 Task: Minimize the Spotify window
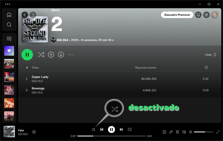tap(200, 4)
